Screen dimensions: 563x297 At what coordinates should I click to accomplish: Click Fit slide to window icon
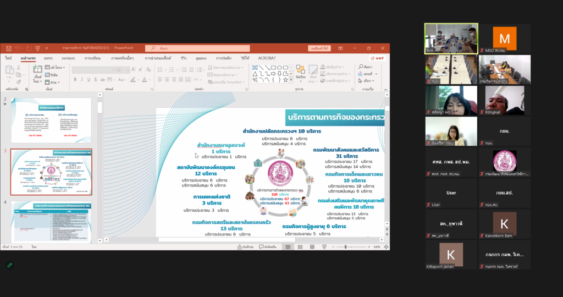pos(386,247)
